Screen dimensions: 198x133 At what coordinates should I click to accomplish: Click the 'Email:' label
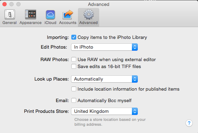[62, 100]
